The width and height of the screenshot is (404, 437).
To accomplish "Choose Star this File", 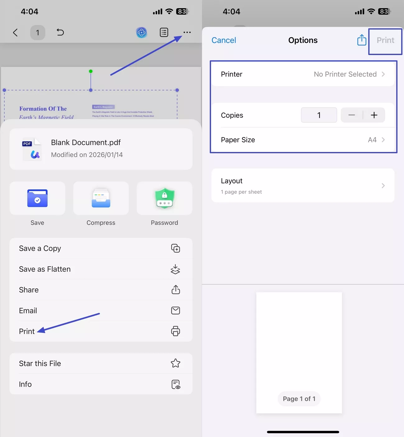I will 101,363.
